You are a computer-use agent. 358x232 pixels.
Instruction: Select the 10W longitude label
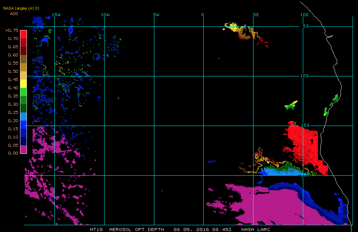coord(105,15)
